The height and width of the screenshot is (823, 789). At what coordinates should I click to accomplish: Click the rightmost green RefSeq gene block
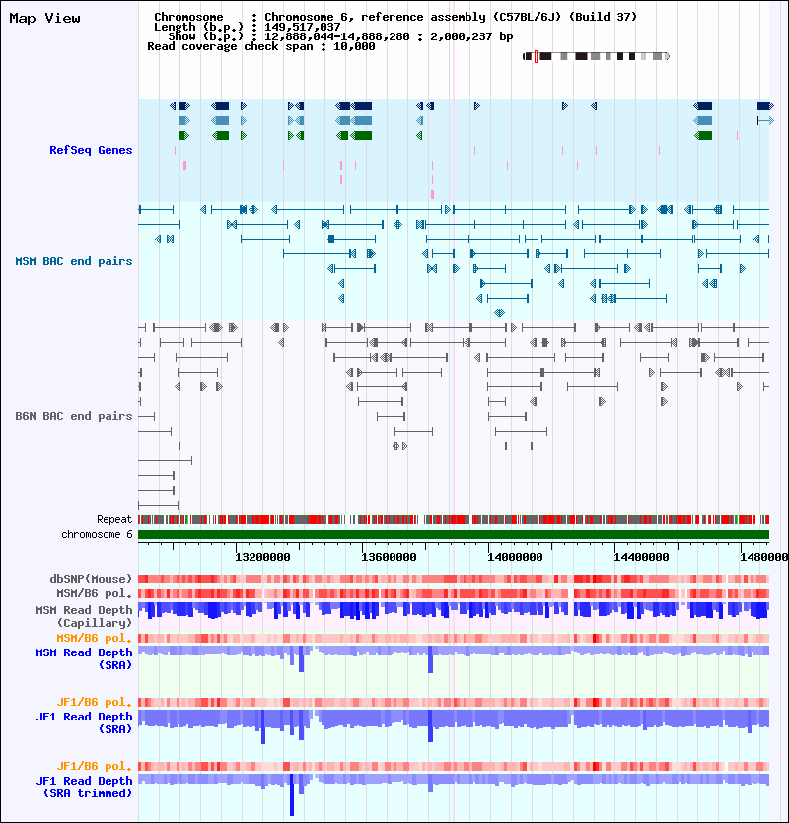click(x=703, y=135)
